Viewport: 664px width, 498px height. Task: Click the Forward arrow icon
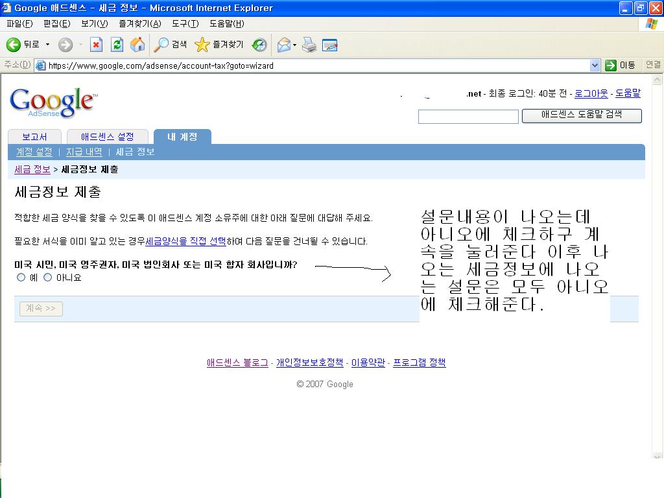coord(65,45)
